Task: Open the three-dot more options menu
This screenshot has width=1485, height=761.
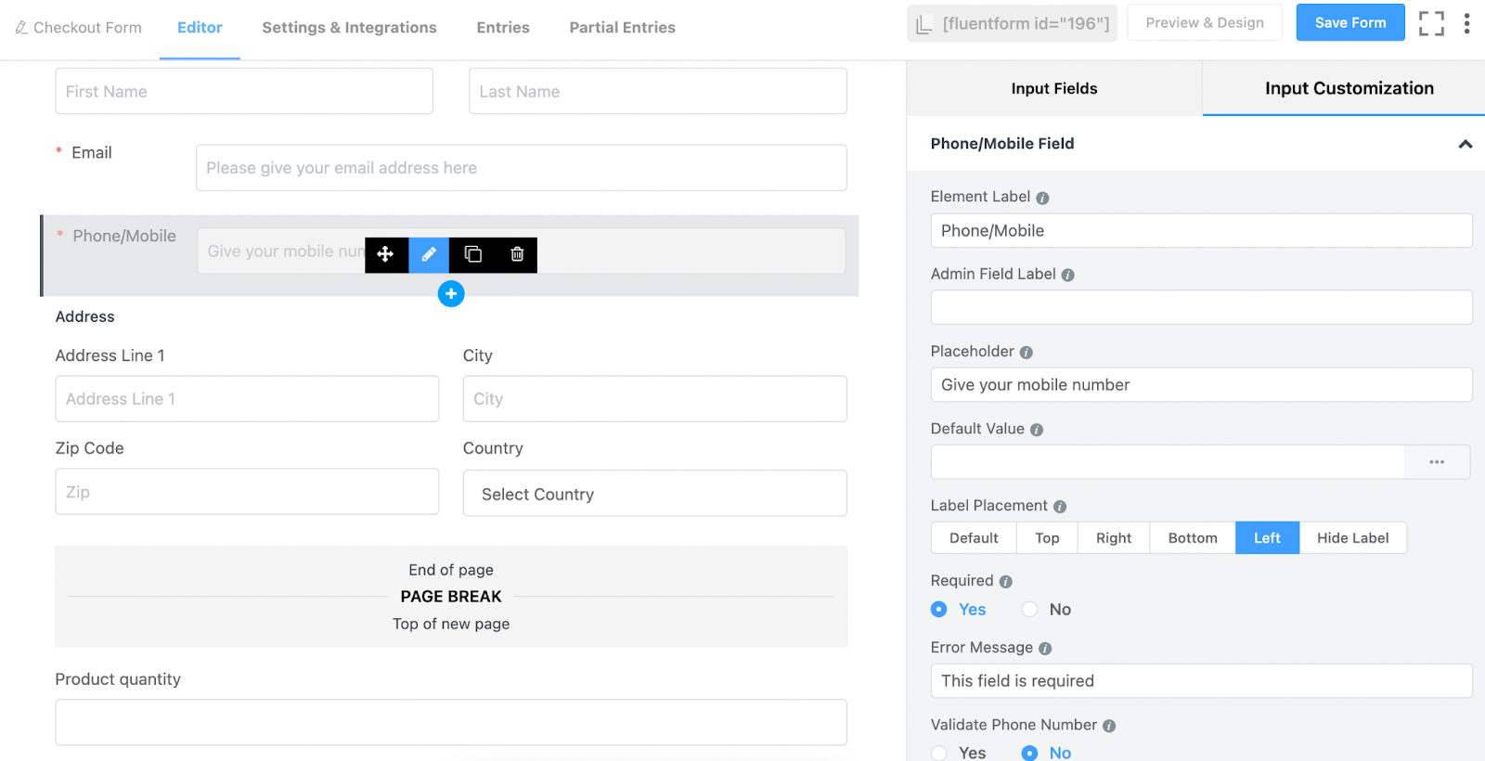Action: (x=1466, y=23)
